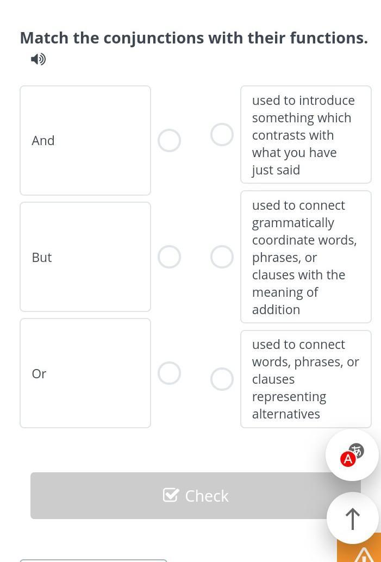381x562 pixels.
Task: Click the Or conjunction card
Action: 85,373
